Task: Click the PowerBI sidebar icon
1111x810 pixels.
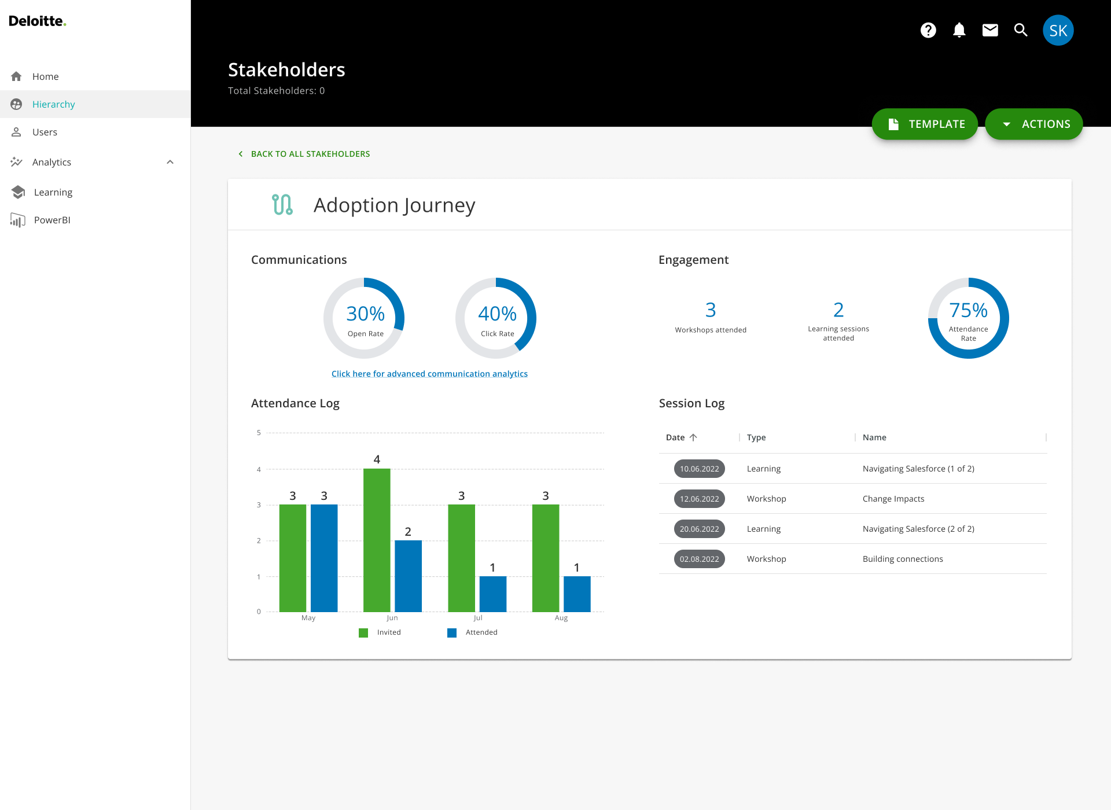Action: tap(17, 220)
